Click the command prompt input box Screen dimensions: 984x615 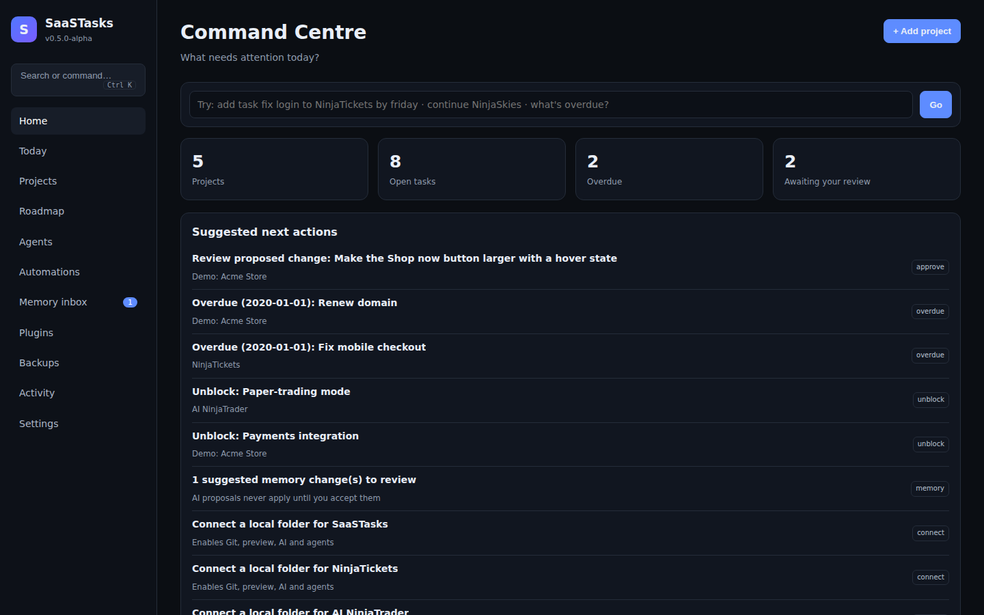[551, 105]
